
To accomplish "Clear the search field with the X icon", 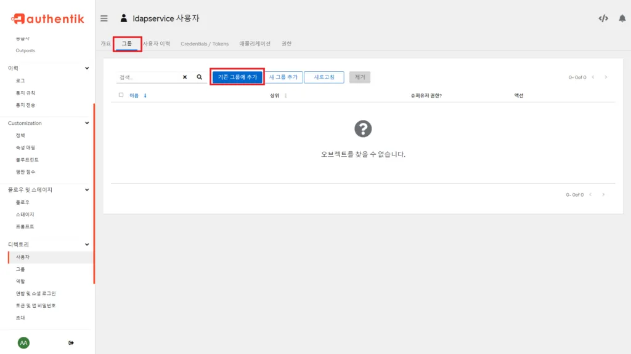I will tap(184, 77).
